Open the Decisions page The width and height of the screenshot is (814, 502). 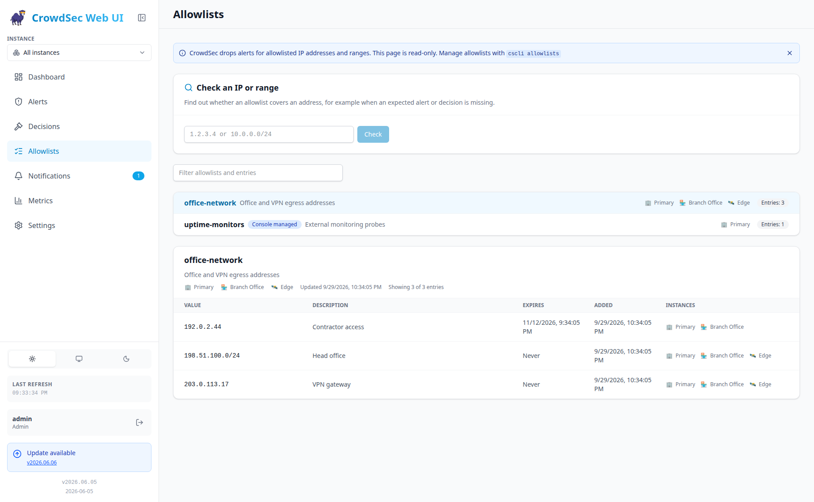[x=79, y=126]
